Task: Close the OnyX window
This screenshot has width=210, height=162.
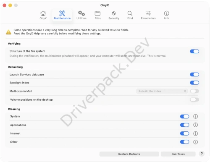Action: [x=5, y=5]
